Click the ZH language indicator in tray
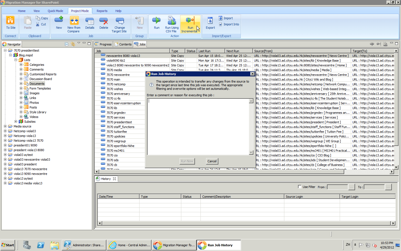This screenshot has width=401, height=251. point(348,245)
